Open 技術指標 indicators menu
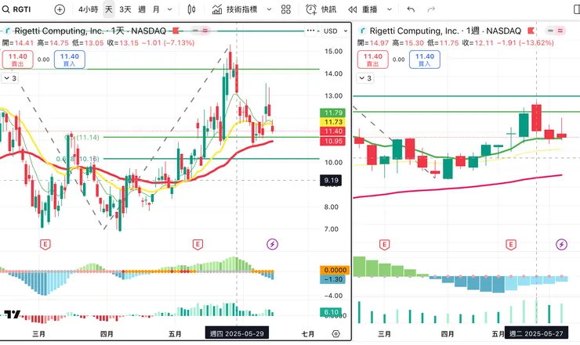The image size is (580, 345). (234, 9)
